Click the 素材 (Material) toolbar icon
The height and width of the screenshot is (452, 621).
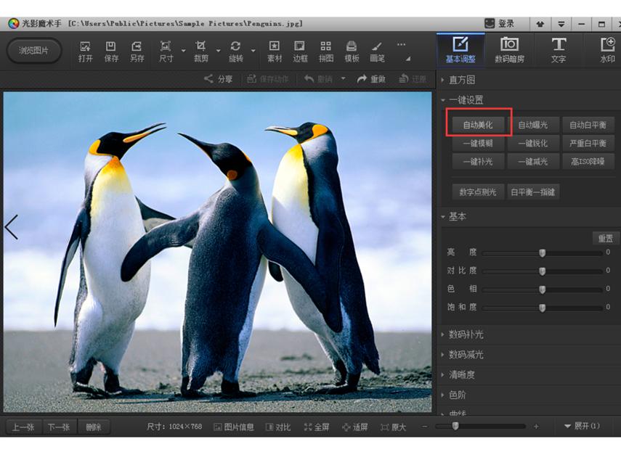pos(275,50)
